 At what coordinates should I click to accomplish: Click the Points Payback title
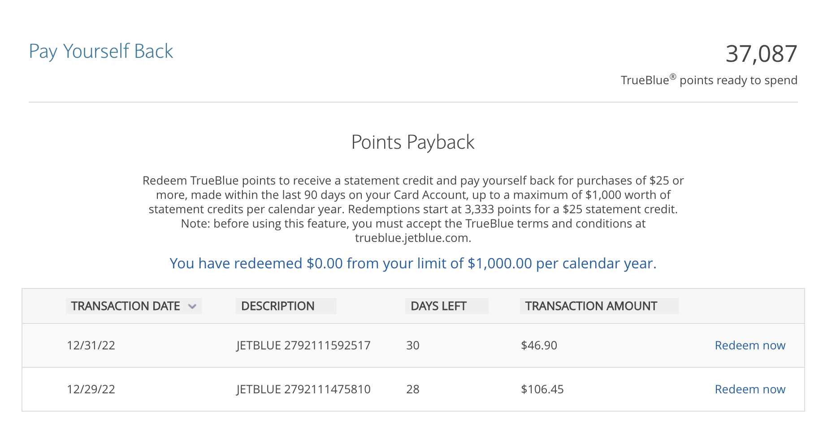[412, 142]
